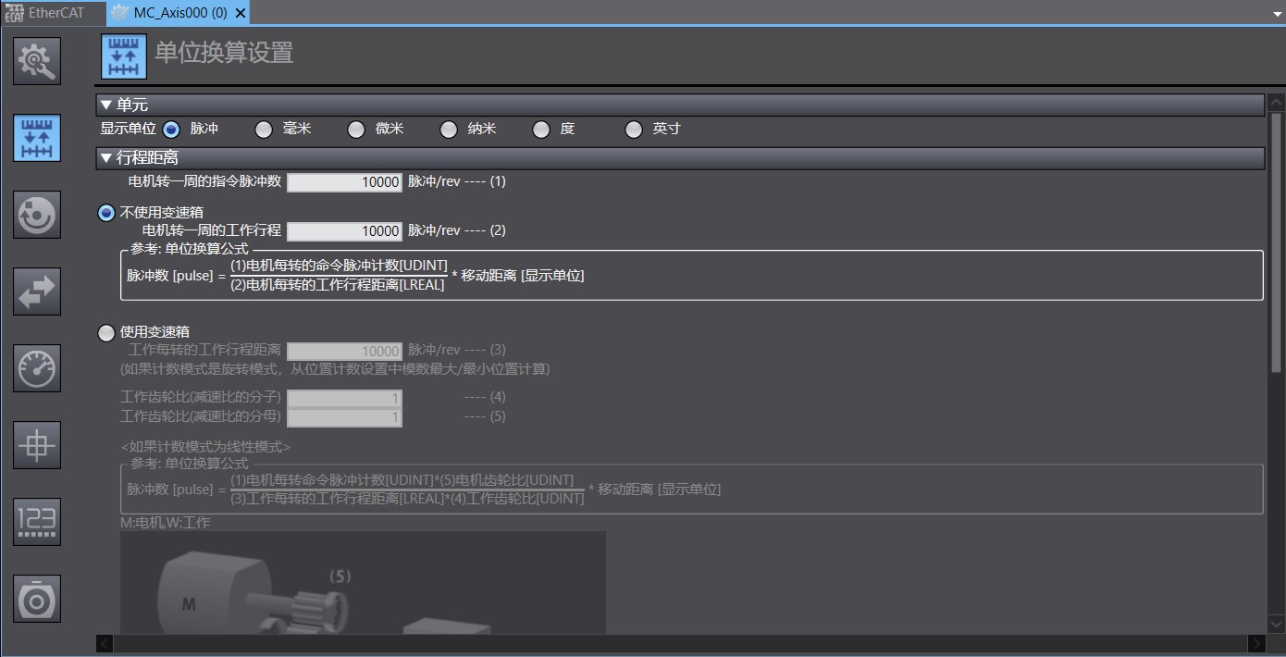Enable the 使用变速箱 option
1286x657 pixels.
pos(106,332)
